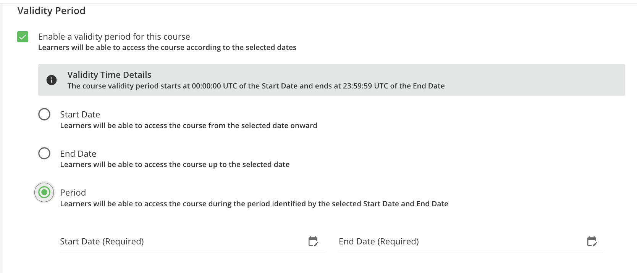Select the End Date radio button
The width and height of the screenshot is (637, 273).
pyautogui.click(x=44, y=154)
